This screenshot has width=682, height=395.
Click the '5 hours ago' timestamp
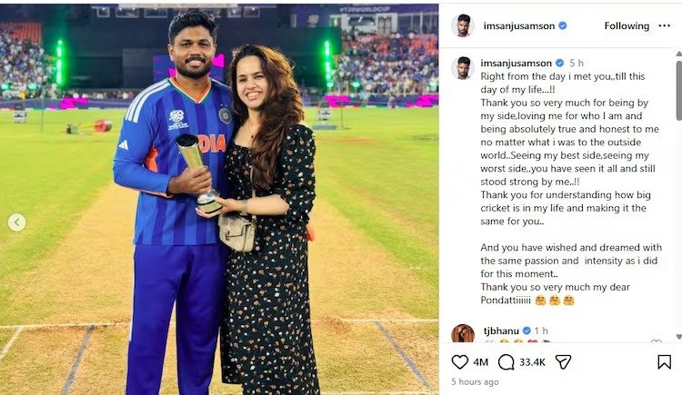click(473, 382)
